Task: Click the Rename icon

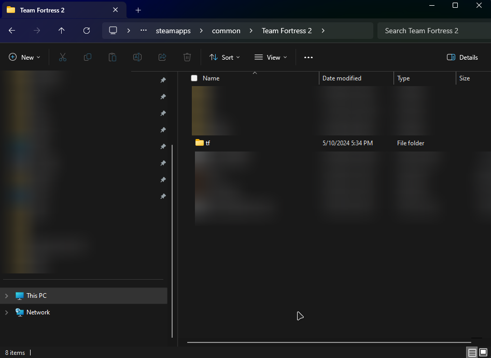Action: point(137,58)
